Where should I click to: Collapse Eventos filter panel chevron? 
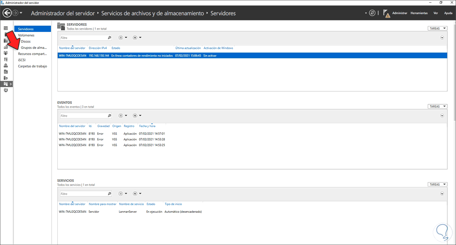click(442, 116)
